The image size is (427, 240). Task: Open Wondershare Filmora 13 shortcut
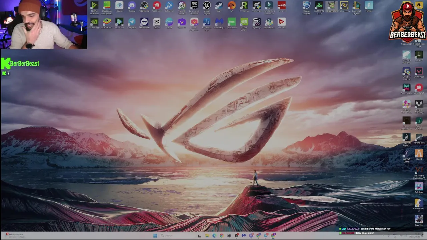click(x=269, y=7)
